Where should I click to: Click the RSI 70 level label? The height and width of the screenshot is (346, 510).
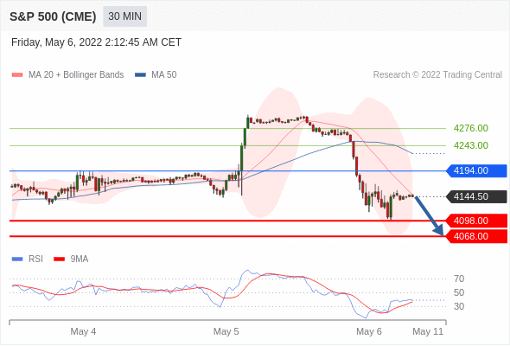pos(459,279)
